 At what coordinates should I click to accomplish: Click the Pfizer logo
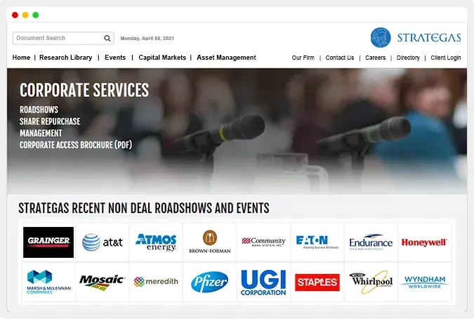tap(209, 282)
